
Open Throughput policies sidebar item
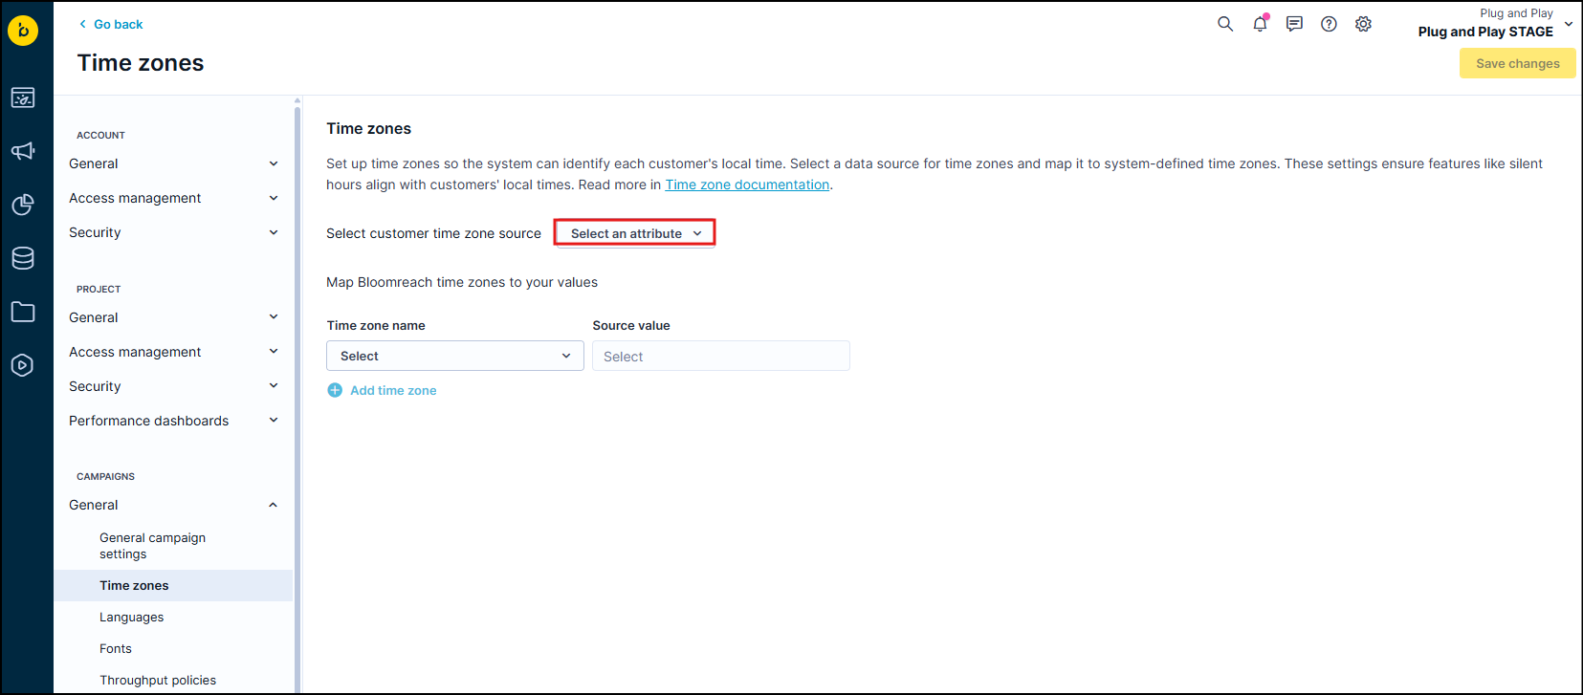coord(173,680)
